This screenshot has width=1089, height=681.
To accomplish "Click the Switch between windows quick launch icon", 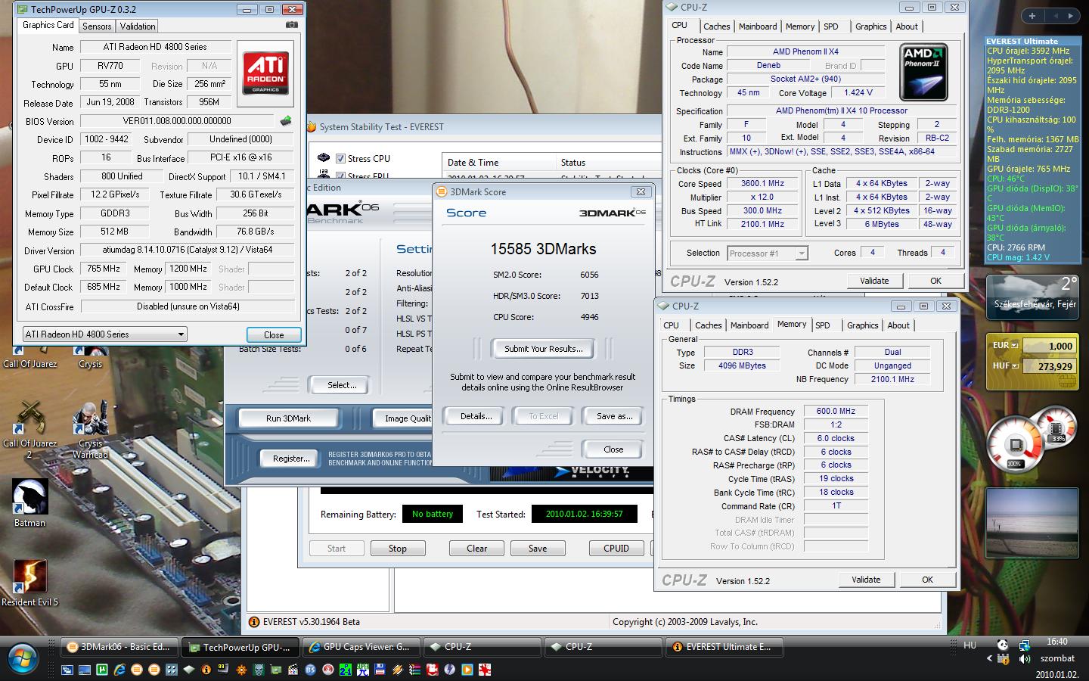I will (x=67, y=670).
